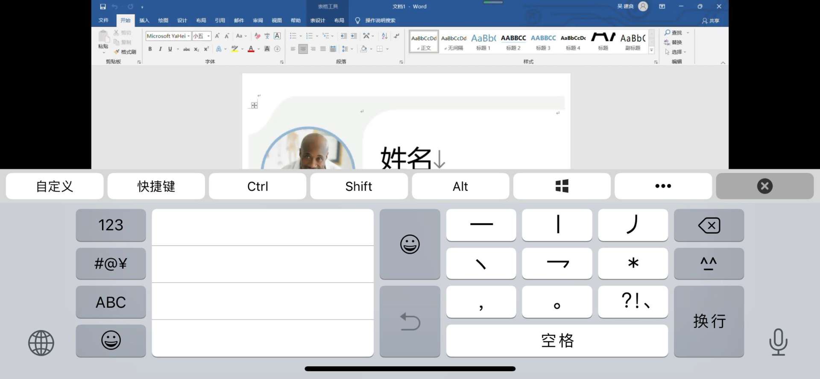820x379 pixels.
Task: Apply paragraph shading with the paint bucket
Action: click(x=363, y=49)
